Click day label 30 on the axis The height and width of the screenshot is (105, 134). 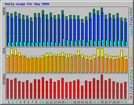(122, 102)
